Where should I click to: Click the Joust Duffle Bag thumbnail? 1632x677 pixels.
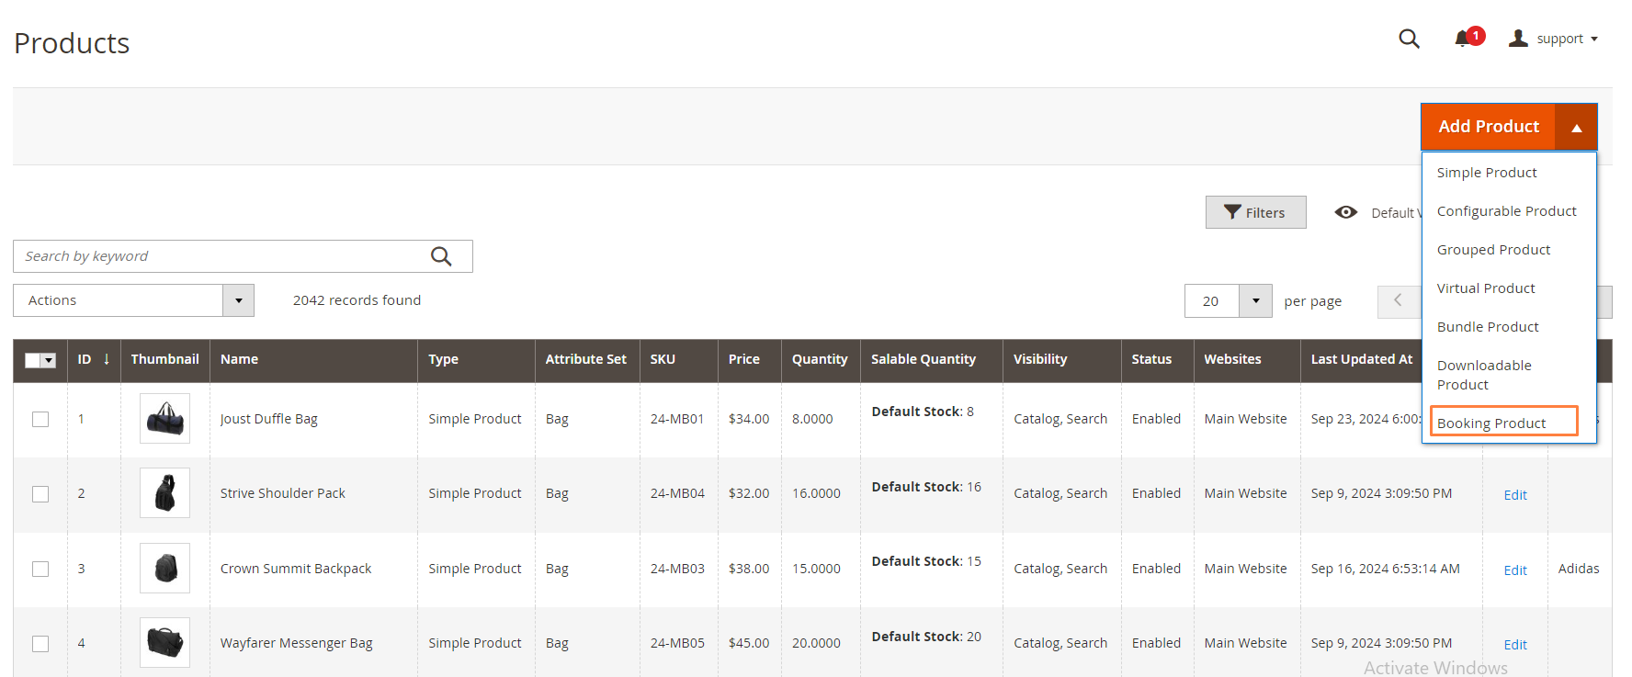[165, 419]
